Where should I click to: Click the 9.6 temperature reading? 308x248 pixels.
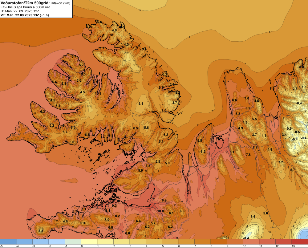(x=160, y=80)
